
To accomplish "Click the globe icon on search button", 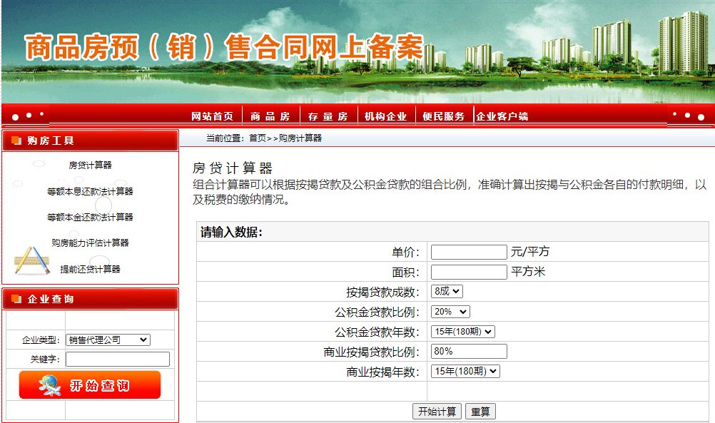I will [50, 385].
